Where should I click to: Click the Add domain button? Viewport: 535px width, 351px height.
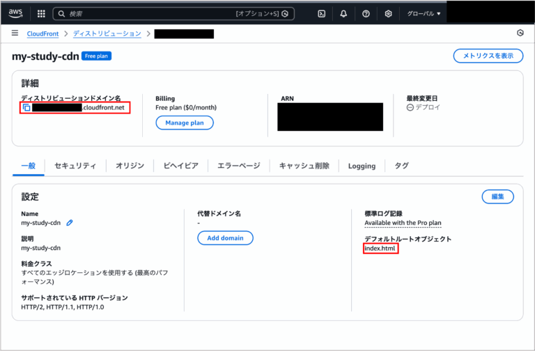pyautogui.click(x=225, y=237)
